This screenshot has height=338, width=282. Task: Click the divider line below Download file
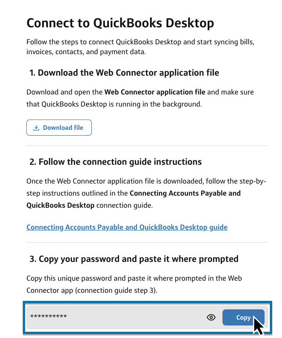click(x=147, y=145)
